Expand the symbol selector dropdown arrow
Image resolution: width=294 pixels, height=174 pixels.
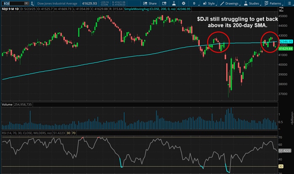[27, 3]
